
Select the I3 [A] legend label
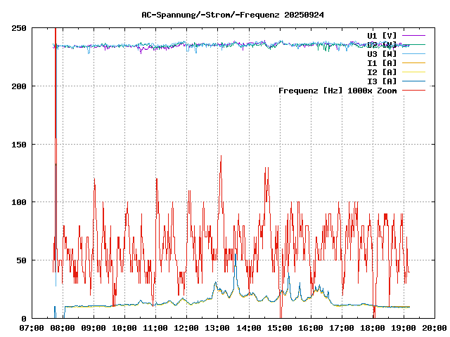(382, 81)
